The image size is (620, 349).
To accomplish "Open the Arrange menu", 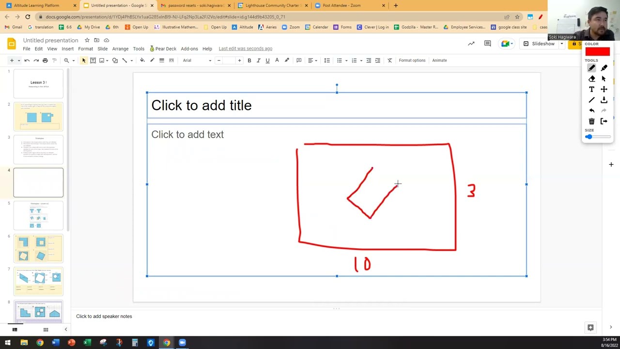I will coord(120,49).
